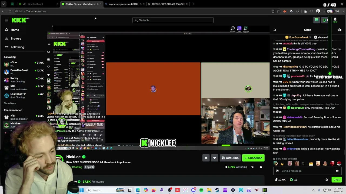Collapse the chat panel
This screenshot has width=346, height=194.
pyautogui.click(x=275, y=30)
